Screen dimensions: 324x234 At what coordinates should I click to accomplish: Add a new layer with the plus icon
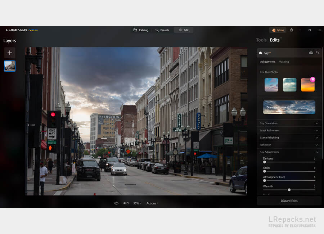(x=9, y=53)
